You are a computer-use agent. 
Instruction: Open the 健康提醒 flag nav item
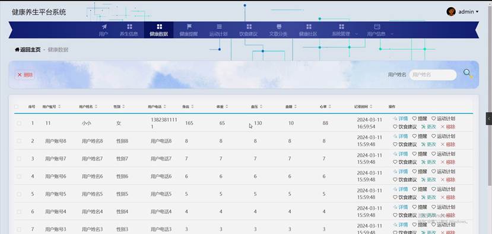click(189, 30)
